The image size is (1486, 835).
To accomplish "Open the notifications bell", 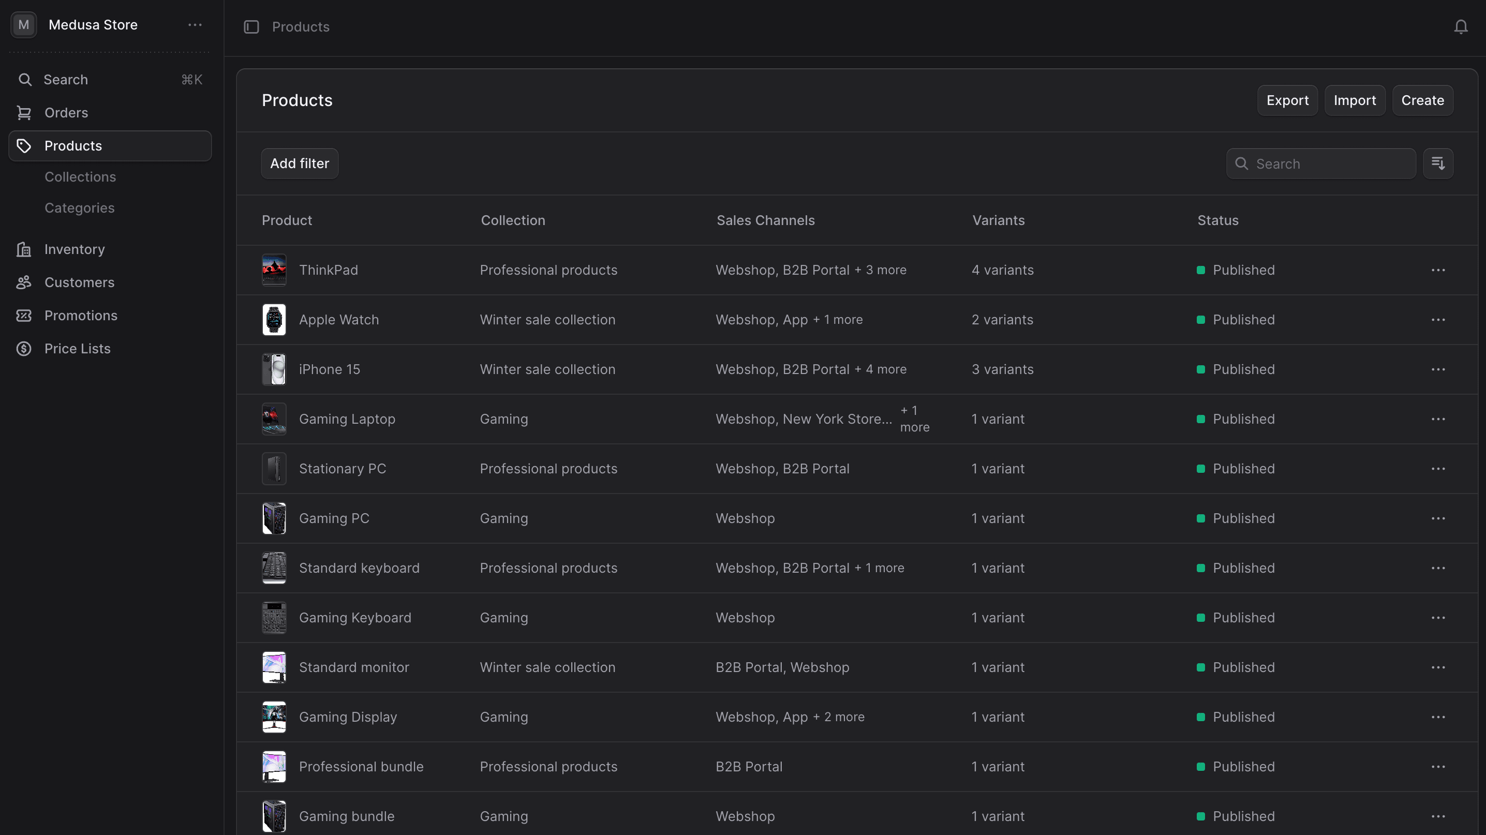I will pos(1461,26).
